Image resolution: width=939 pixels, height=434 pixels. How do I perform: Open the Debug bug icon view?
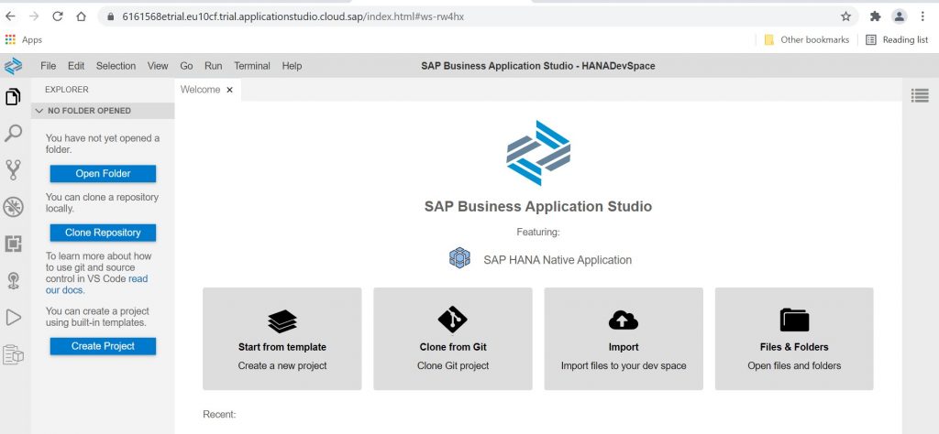tap(13, 207)
